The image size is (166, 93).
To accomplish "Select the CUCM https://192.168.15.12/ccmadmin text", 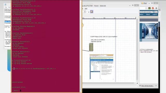I will (104, 37).
